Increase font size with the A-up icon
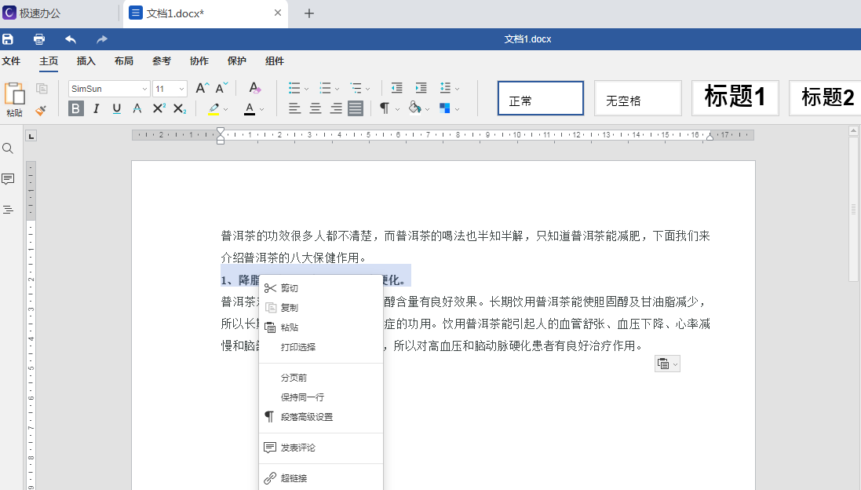 tap(202, 89)
